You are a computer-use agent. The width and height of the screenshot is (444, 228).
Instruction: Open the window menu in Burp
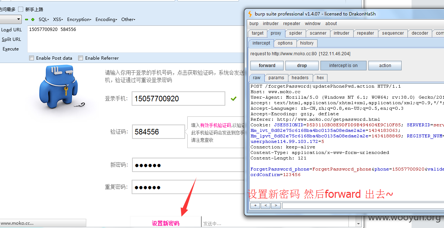(x=313, y=24)
